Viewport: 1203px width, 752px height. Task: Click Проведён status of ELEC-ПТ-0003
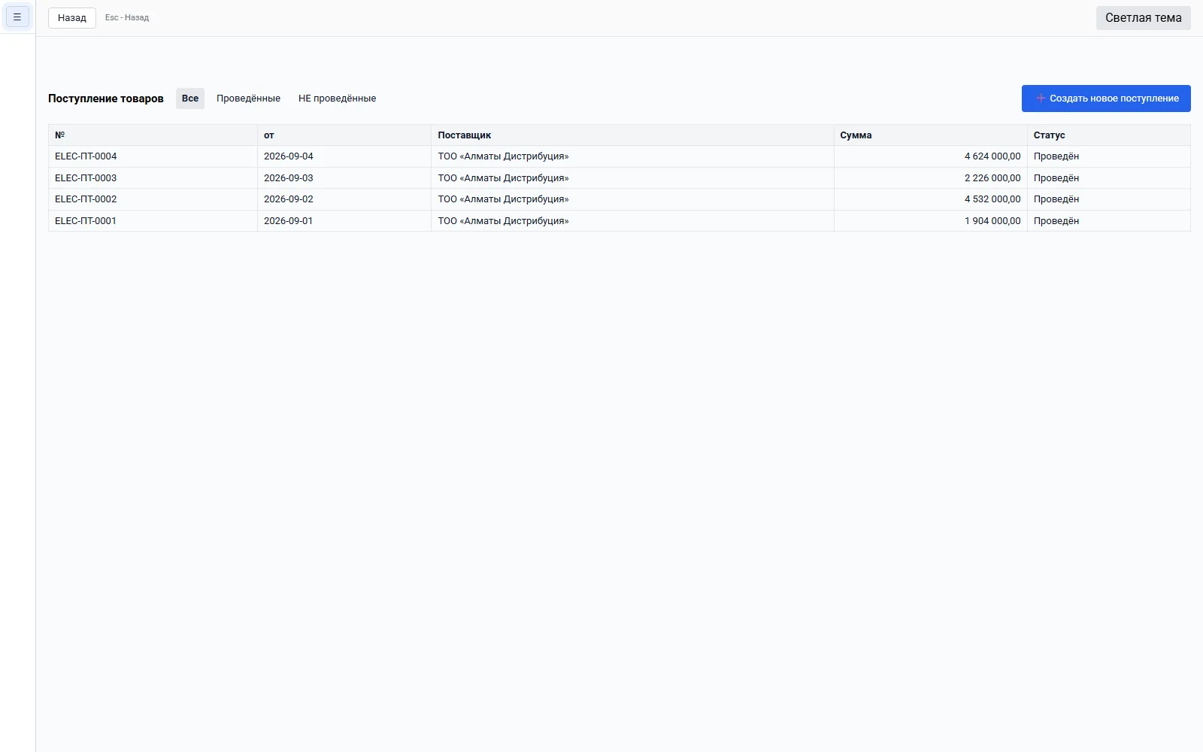pos(1056,178)
